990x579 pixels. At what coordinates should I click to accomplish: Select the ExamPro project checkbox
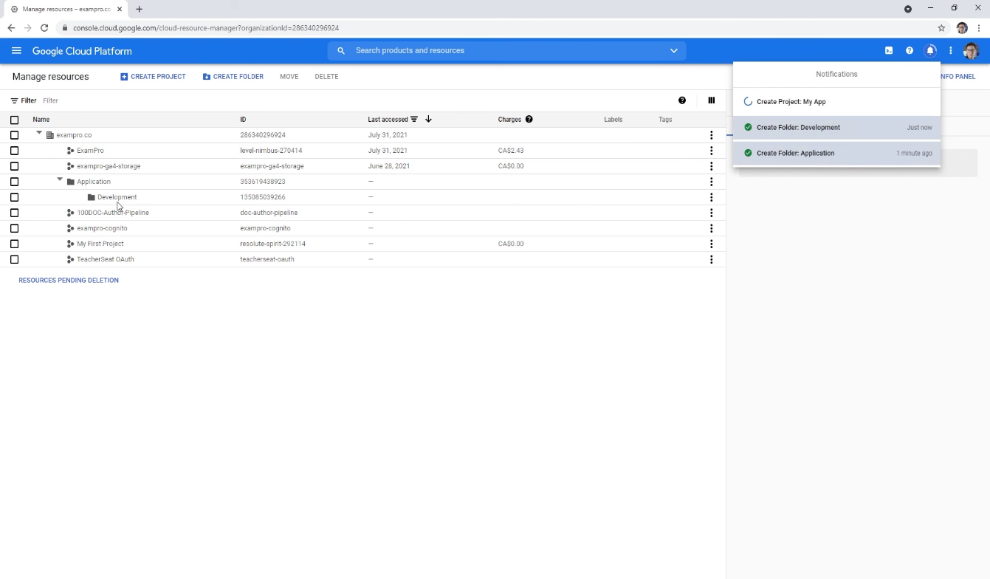[14, 151]
